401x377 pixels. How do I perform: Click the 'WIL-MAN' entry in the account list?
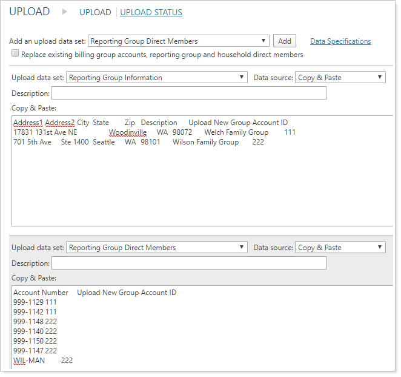(x=29, y=361)
